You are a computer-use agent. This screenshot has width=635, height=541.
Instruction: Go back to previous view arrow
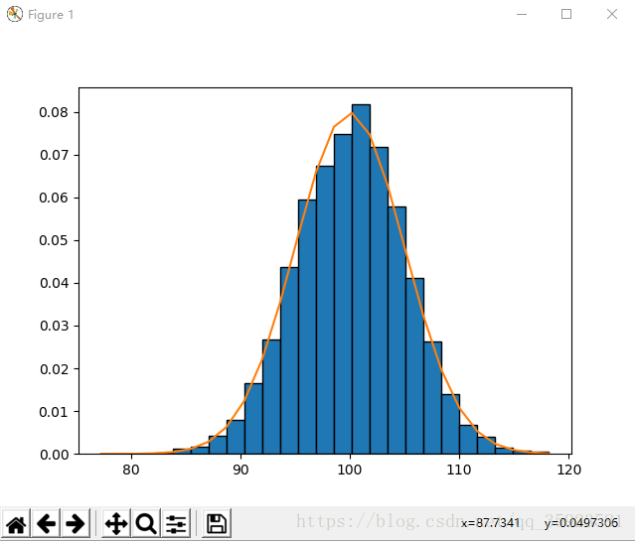click(46, 523)
